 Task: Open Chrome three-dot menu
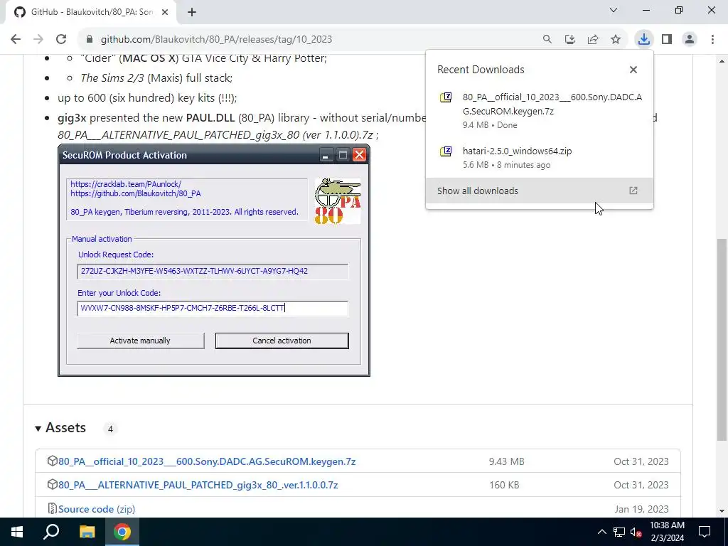pyautogui.click(x=712, y=40)
